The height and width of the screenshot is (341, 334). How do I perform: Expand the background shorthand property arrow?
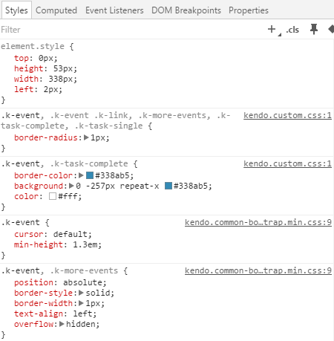click(x=71, y=186)
